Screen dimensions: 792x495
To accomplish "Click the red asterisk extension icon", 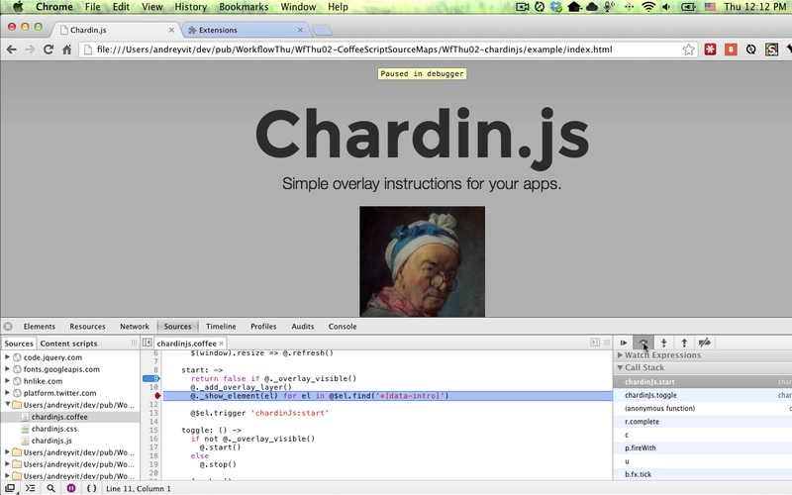I will pyautogui.click(x=710, y=49).
